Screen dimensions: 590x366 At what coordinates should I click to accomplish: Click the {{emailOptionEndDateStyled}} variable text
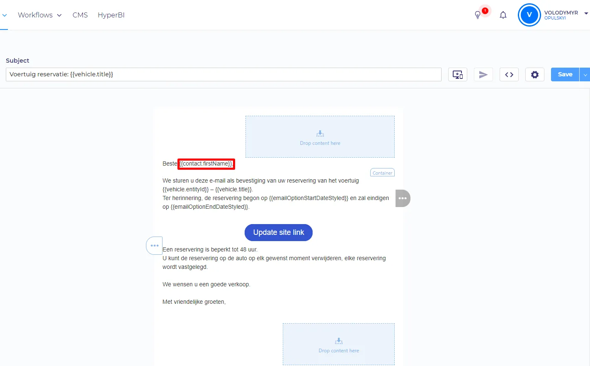click(x=209, y=207)
